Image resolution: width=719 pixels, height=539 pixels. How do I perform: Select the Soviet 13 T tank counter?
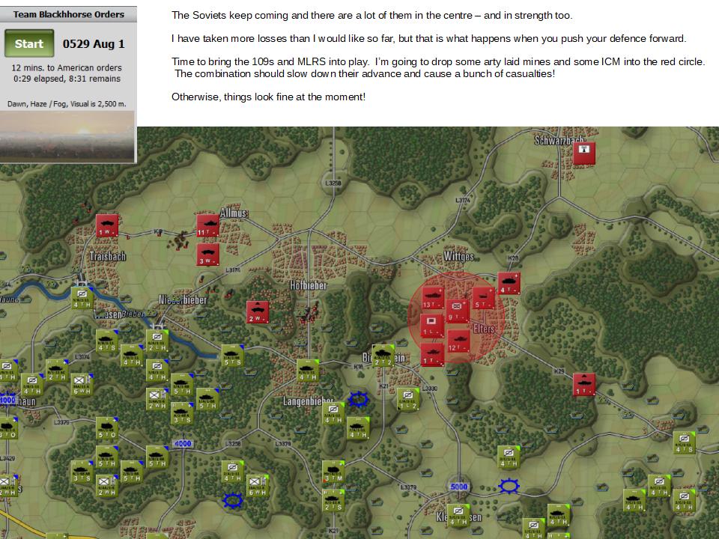click(x=432, y=299)
